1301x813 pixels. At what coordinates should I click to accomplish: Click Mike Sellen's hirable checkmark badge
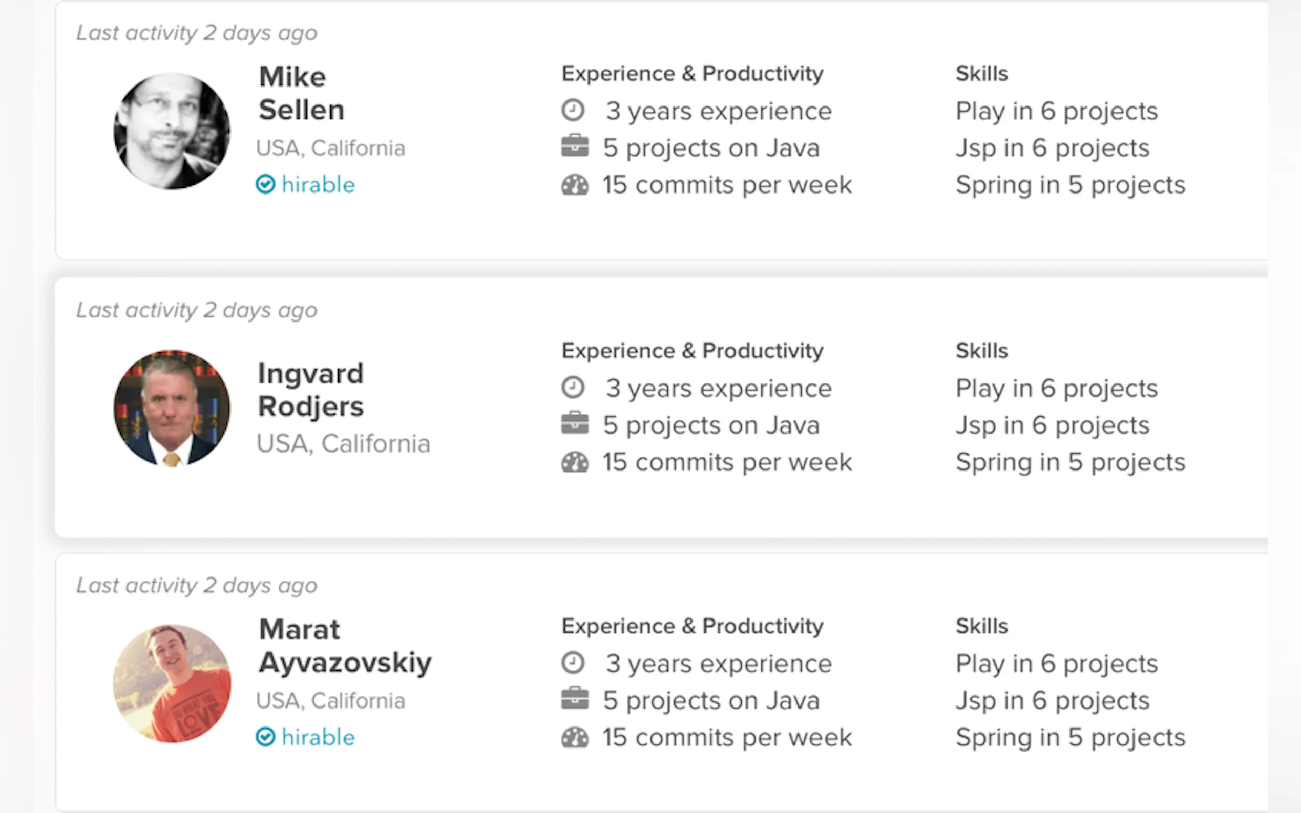click(x=265, y=184)
